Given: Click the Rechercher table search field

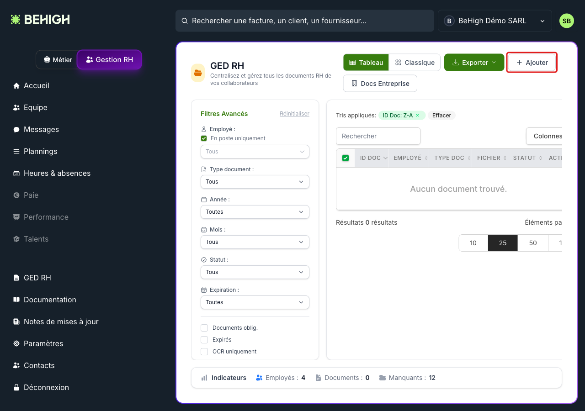Looking at the screenshot, I should coord(378,136).
